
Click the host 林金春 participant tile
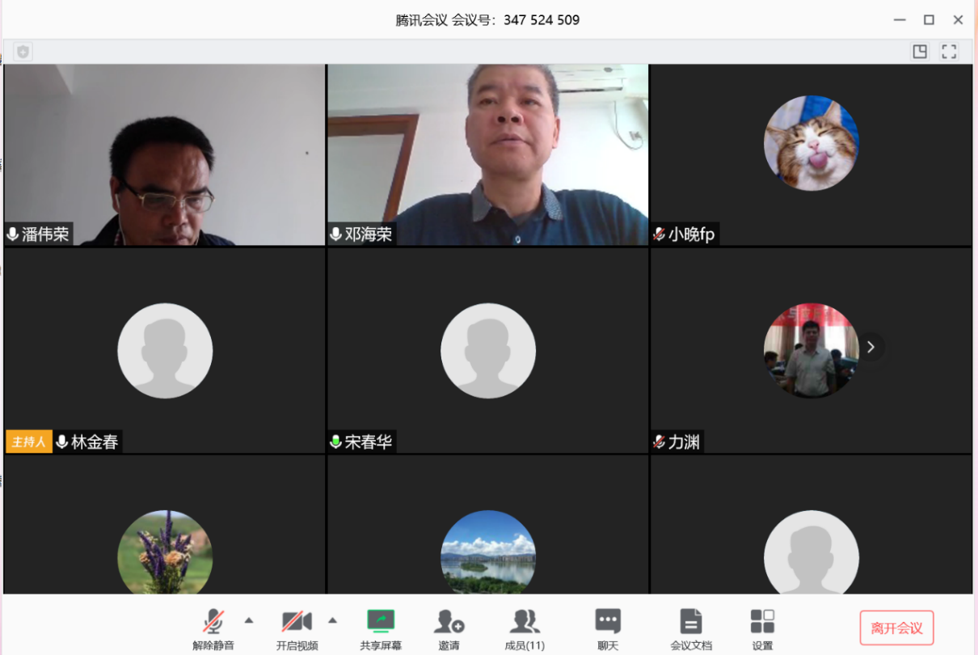[165, 350]
